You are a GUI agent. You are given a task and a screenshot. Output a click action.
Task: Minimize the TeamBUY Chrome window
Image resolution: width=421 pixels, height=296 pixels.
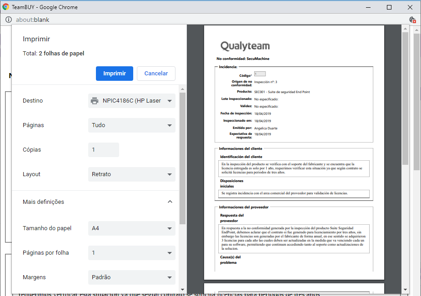point(368,7)
